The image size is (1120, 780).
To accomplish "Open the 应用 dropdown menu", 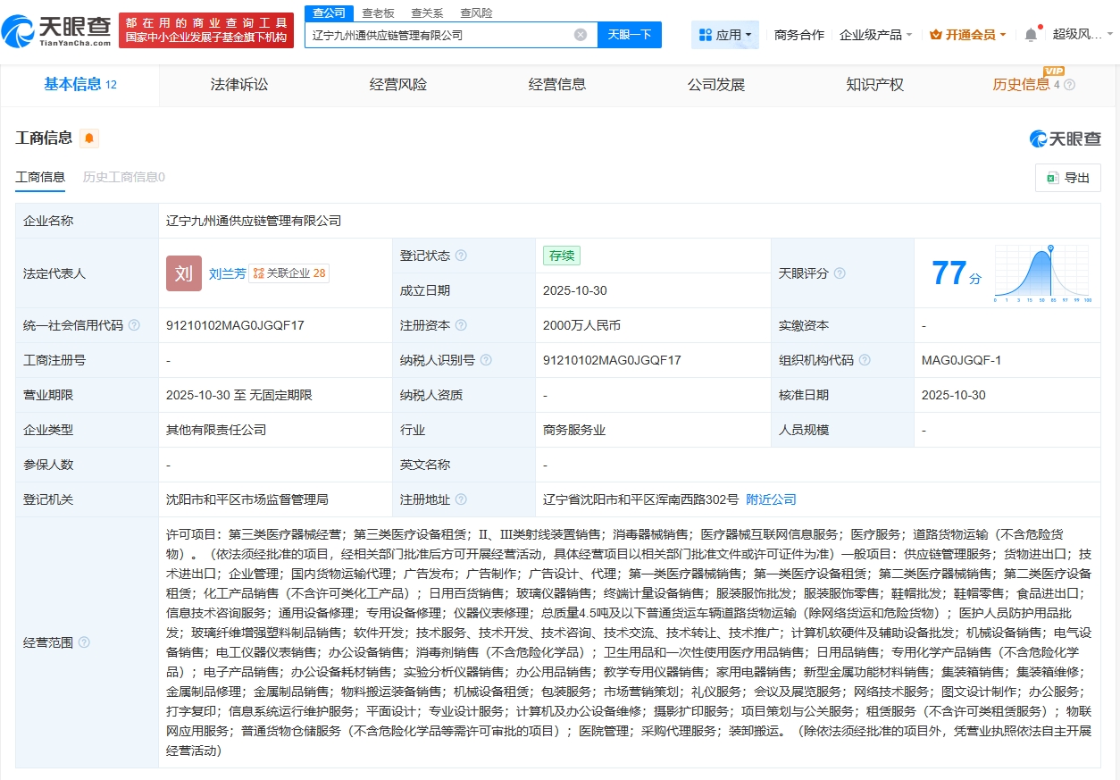I will (x=725, y=35).
